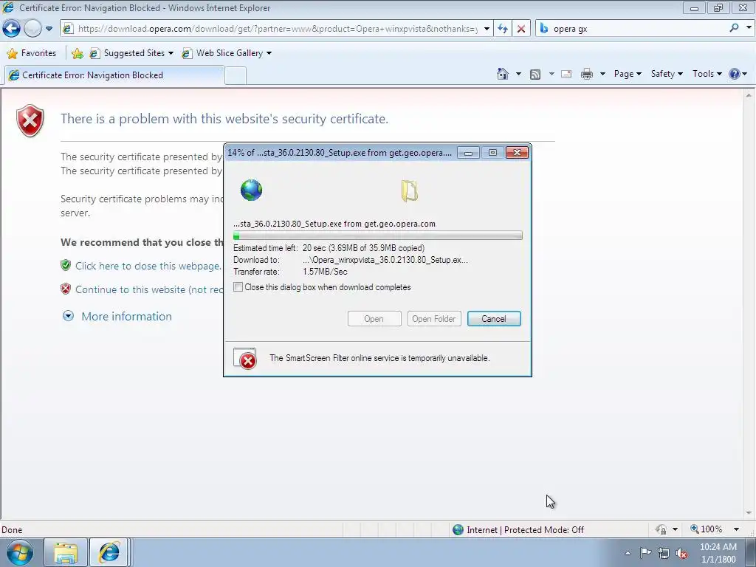Click the Internet Explorer taskbar icon
The width and height of the screenshot is (756, 567).
click(109, 552)
